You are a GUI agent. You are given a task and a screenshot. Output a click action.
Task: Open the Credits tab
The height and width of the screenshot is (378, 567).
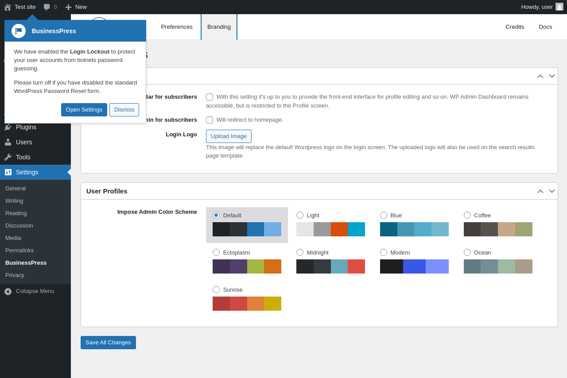click(515, 27)
